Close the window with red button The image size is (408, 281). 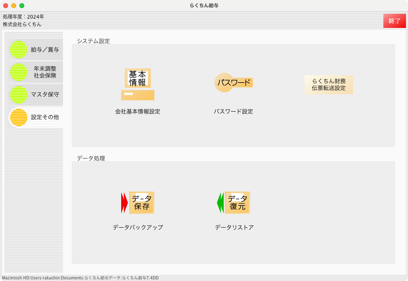click(x=6, y=6)
